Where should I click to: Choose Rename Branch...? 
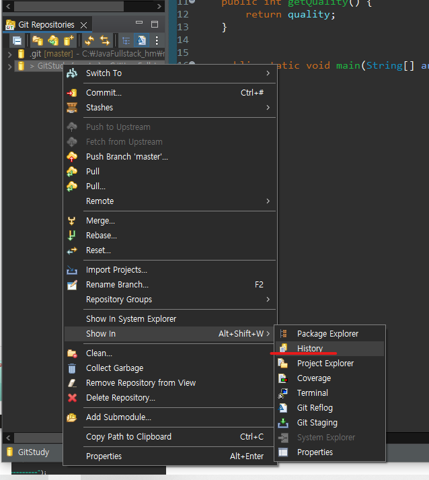170,285
